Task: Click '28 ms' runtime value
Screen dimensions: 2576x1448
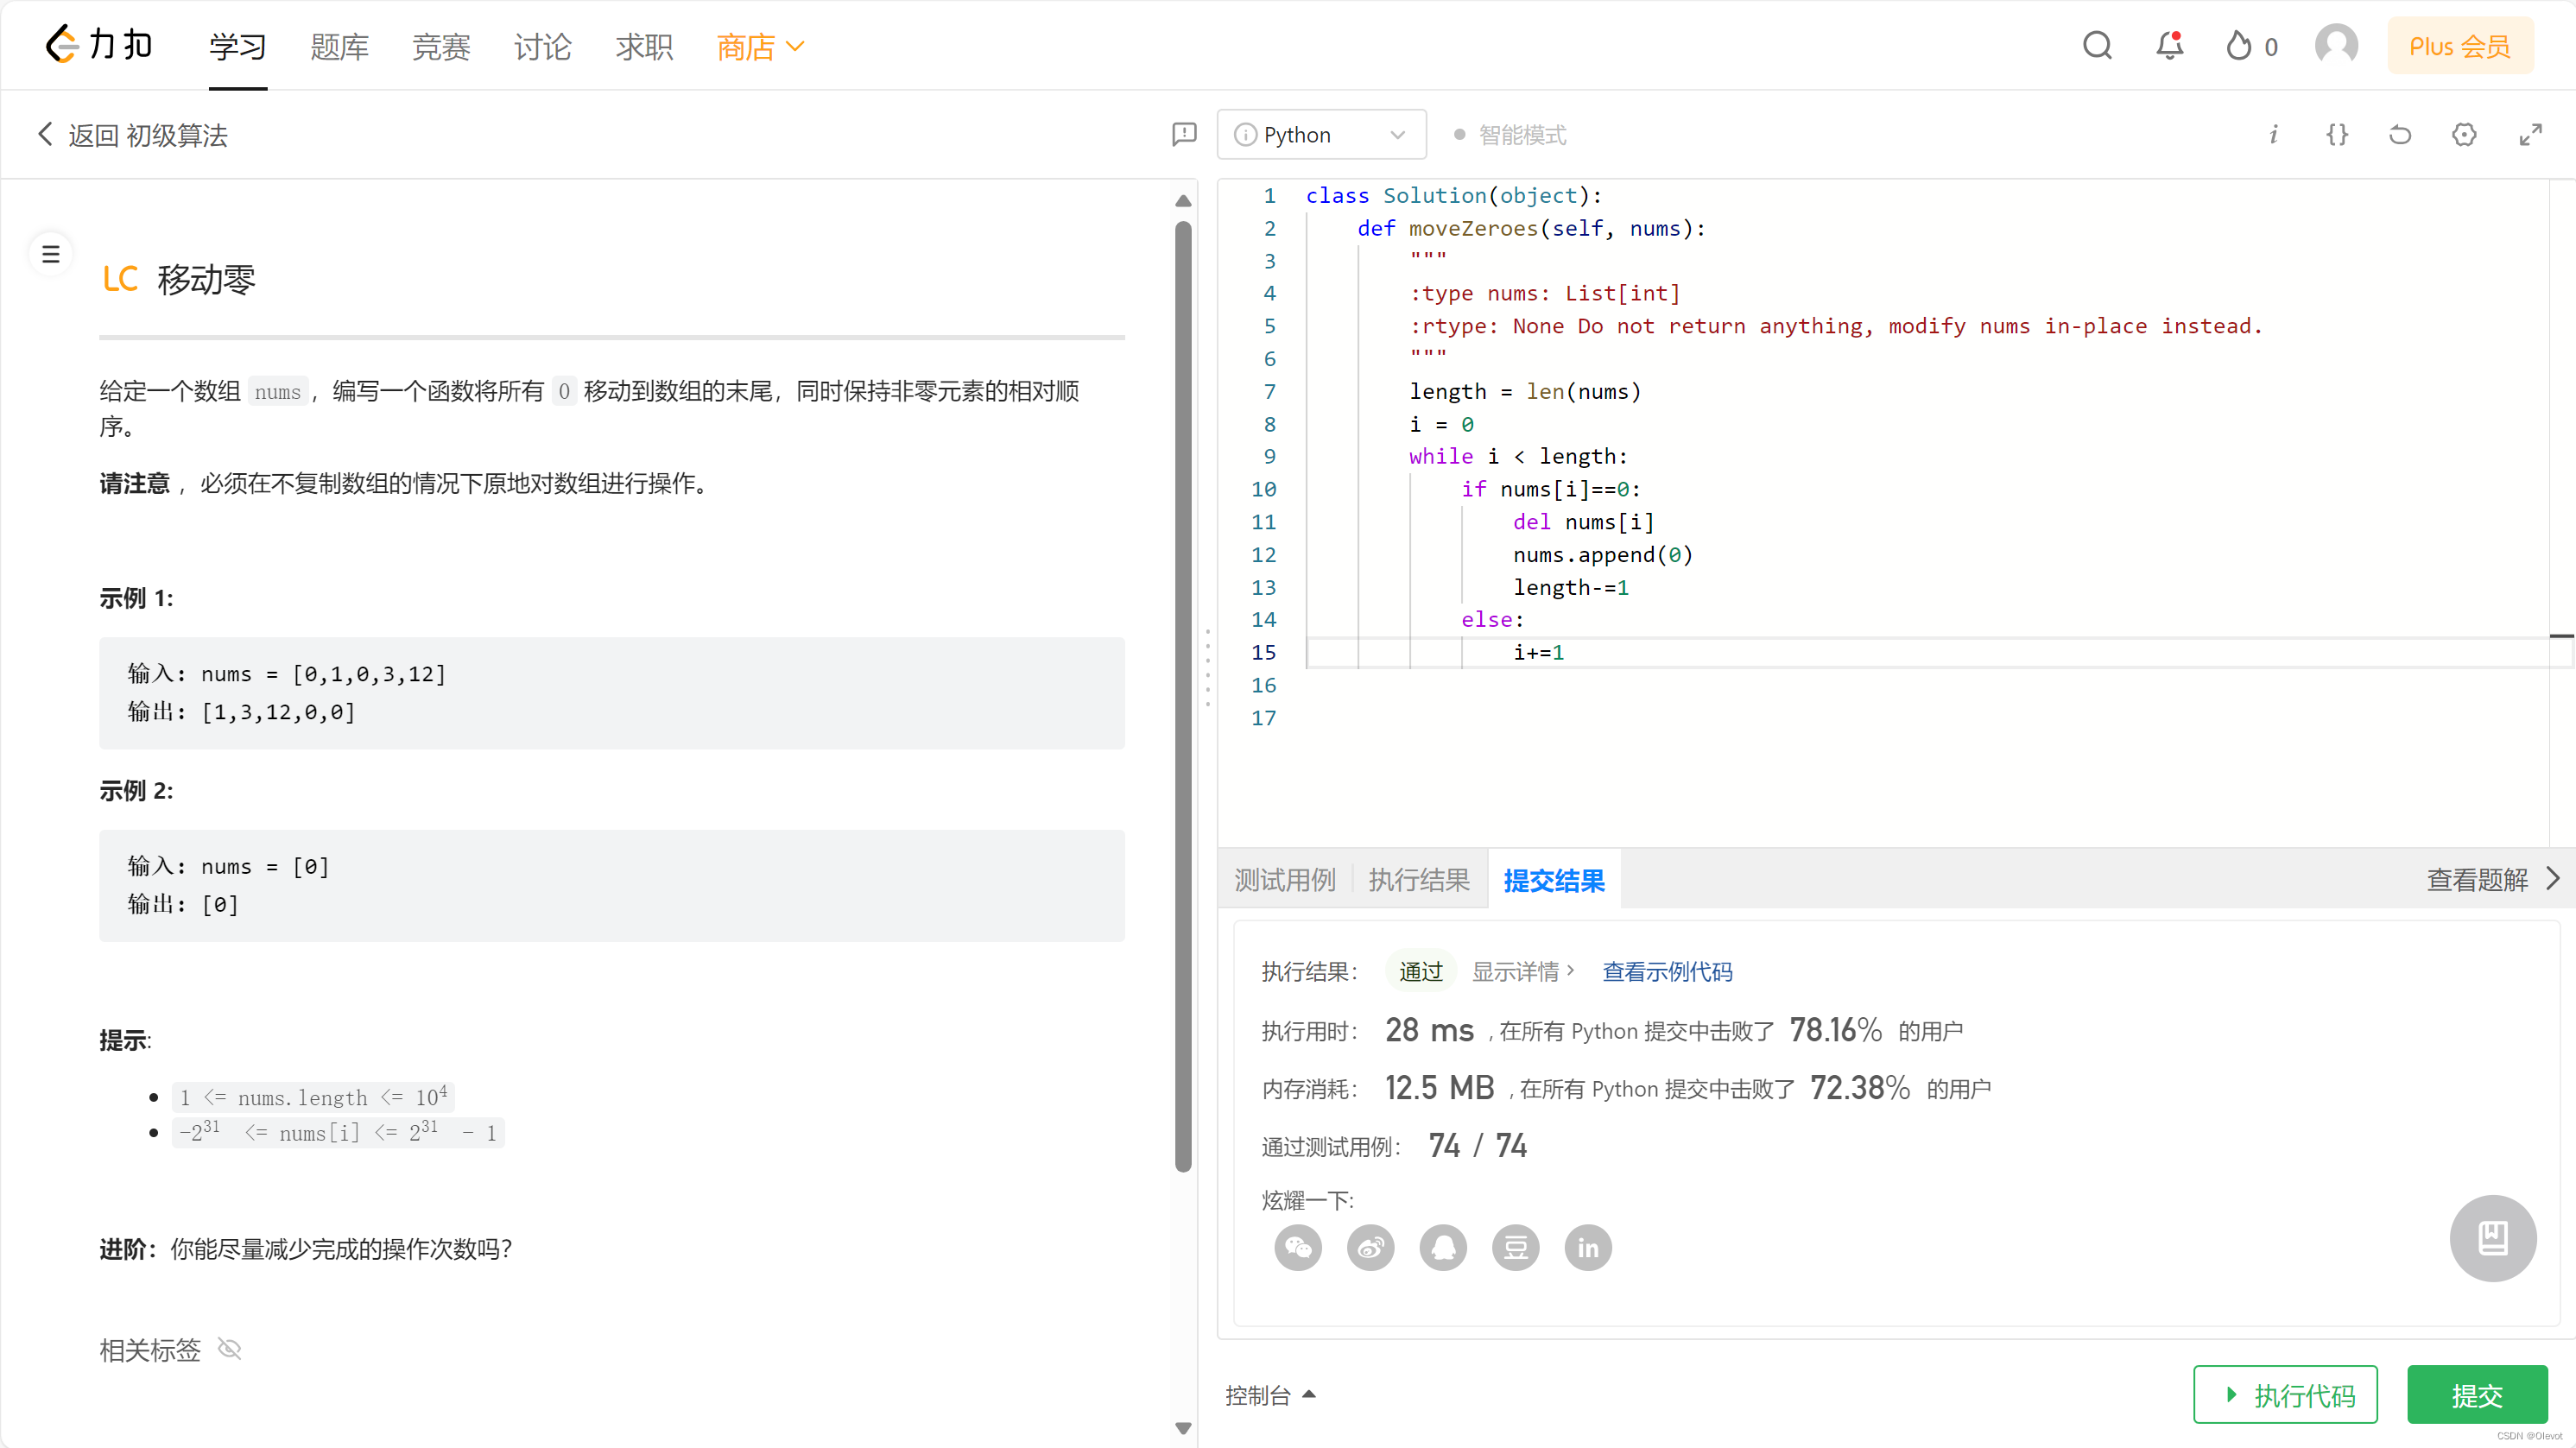Action: point(1429,1029)
